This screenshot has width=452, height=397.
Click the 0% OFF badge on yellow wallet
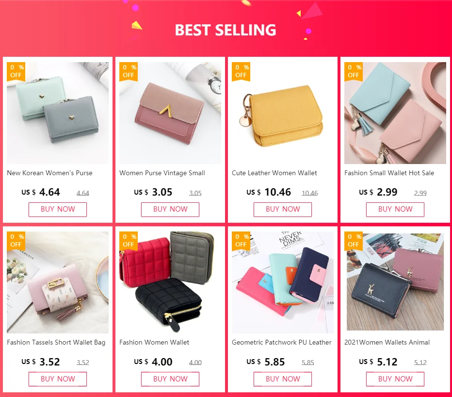point(241,71)
